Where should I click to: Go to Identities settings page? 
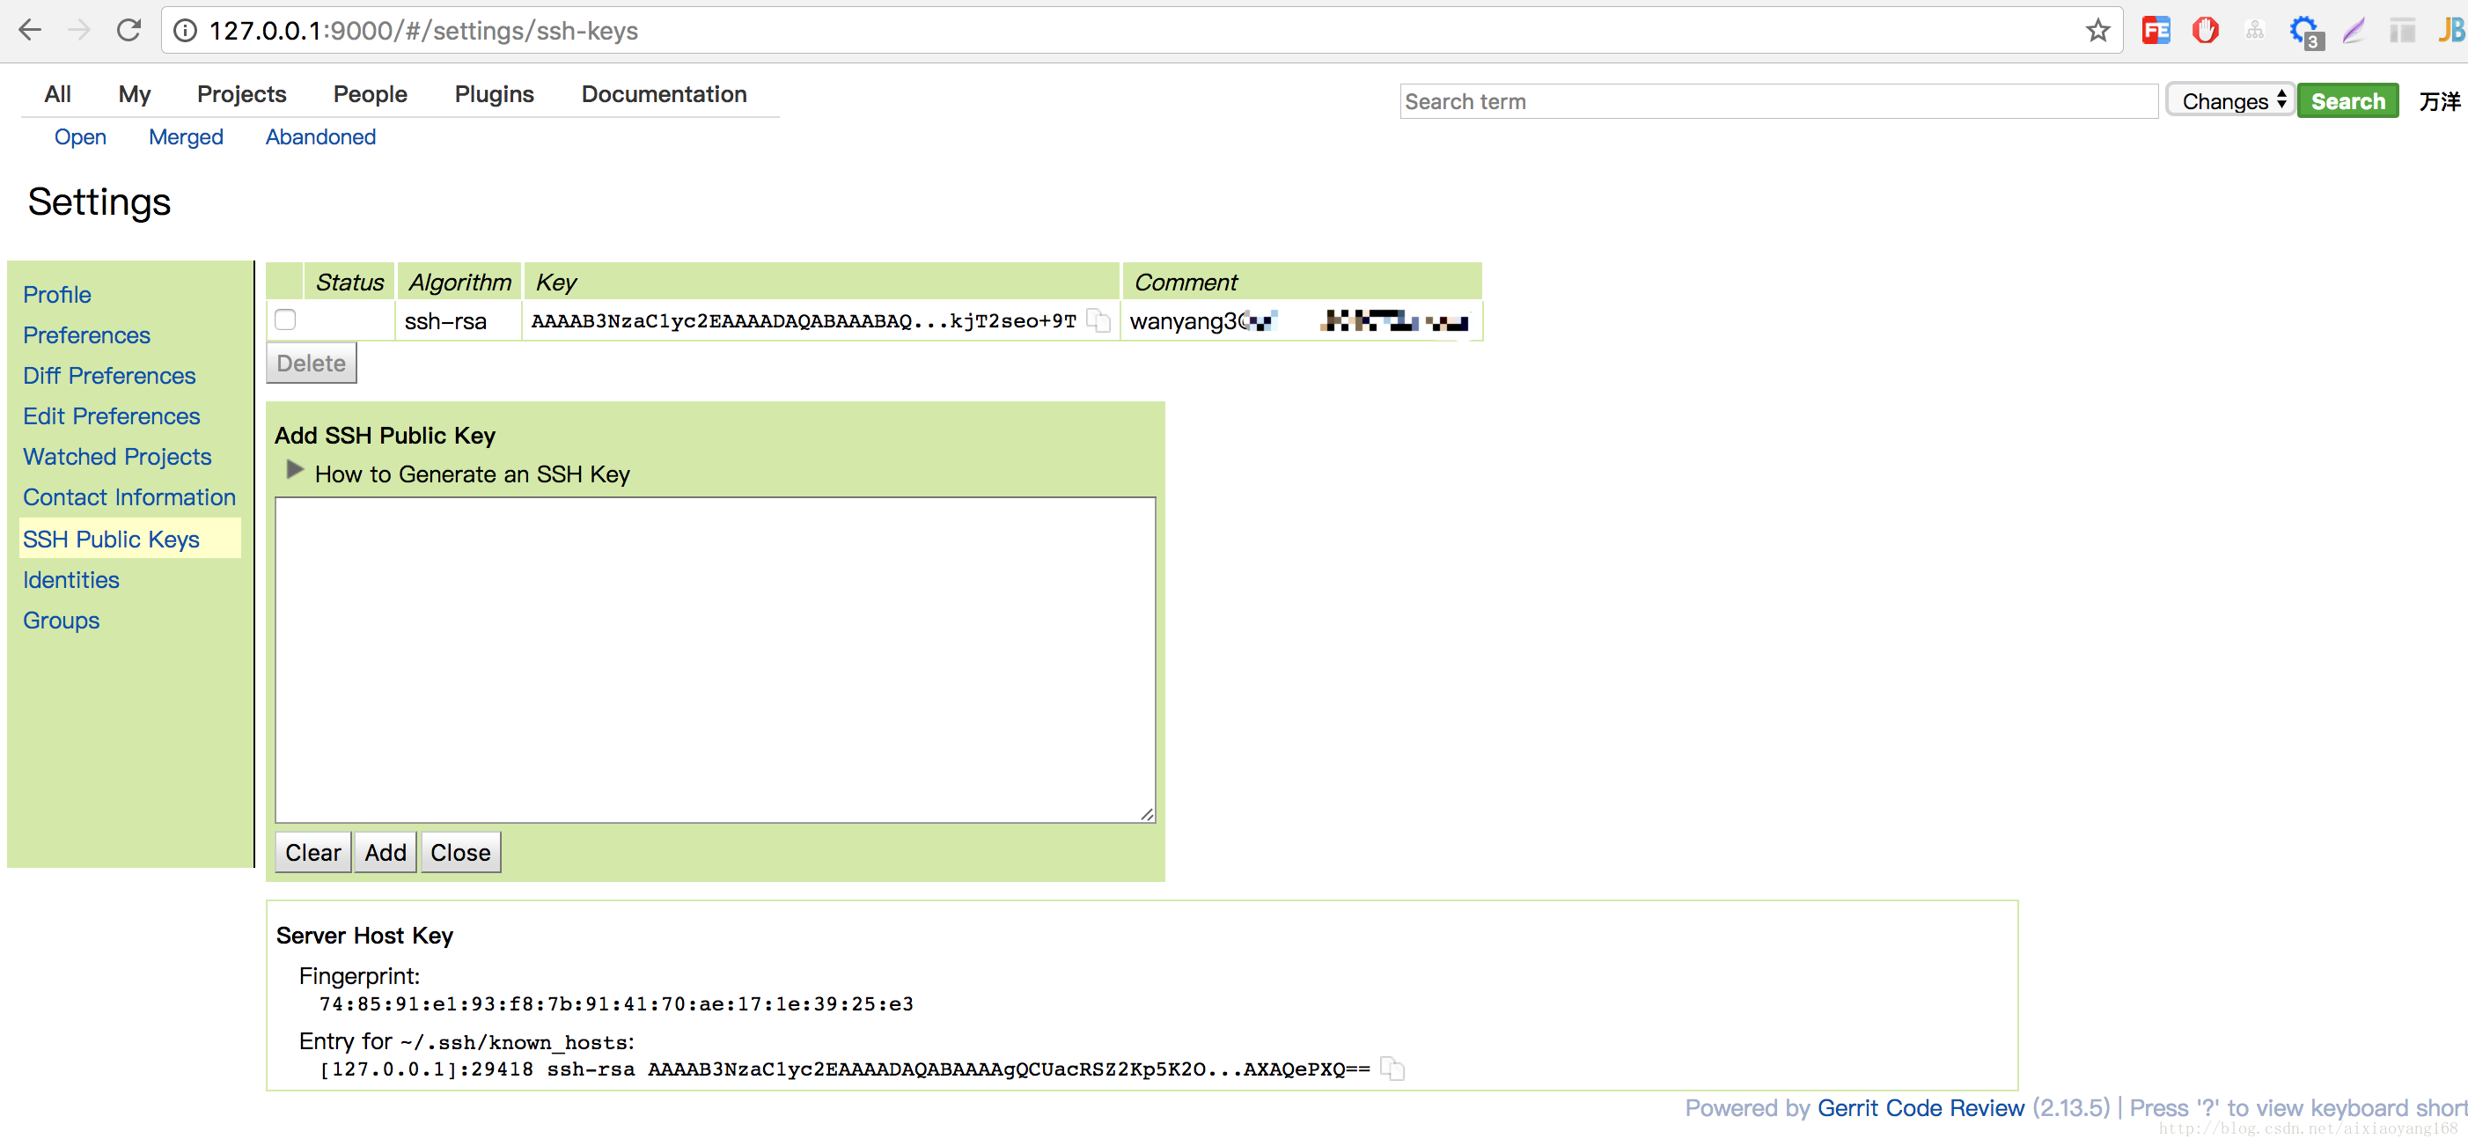click(71, 580)
